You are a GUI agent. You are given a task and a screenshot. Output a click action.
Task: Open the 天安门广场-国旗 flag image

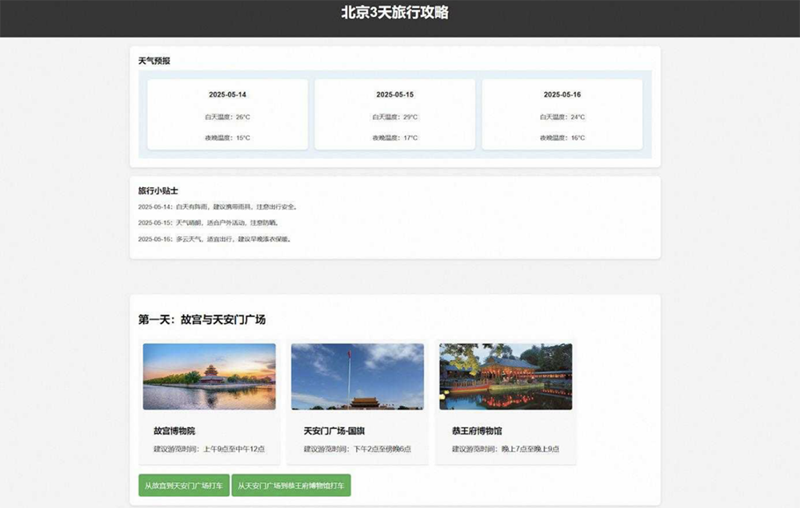[x=358, y=376]
